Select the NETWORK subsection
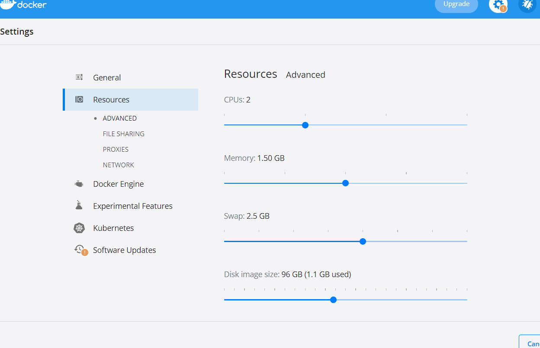Image resolution: width=540 pixels, height=348 pixels. pos(118,165)
